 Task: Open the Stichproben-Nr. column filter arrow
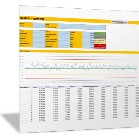(32, 87)
